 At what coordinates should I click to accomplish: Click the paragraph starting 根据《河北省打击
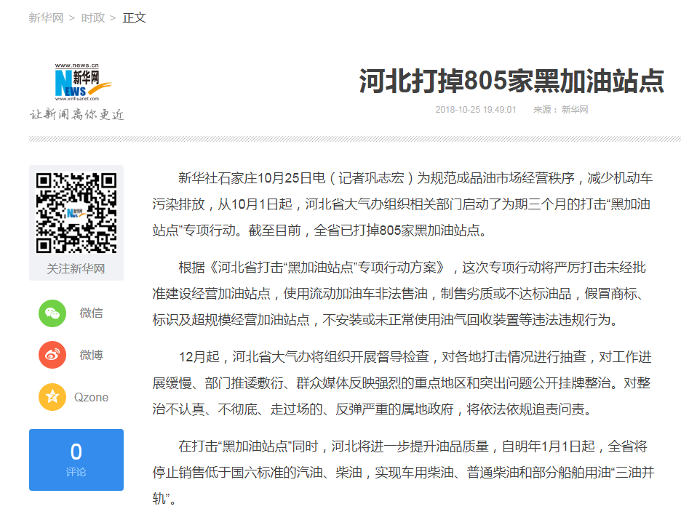(402, 293)
